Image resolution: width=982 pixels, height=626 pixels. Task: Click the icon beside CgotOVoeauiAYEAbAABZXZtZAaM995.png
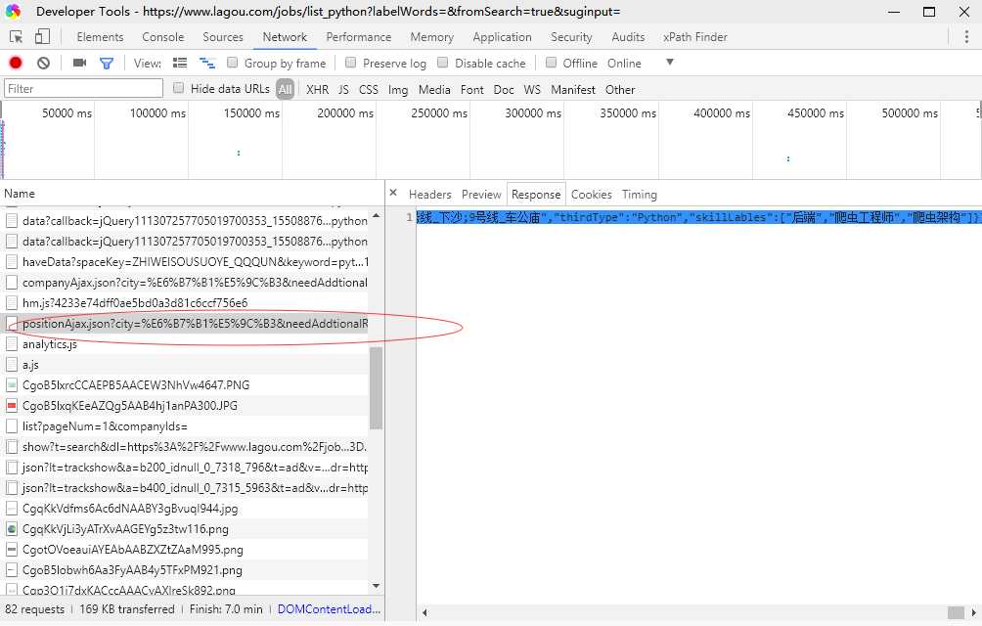coord(12,550)
